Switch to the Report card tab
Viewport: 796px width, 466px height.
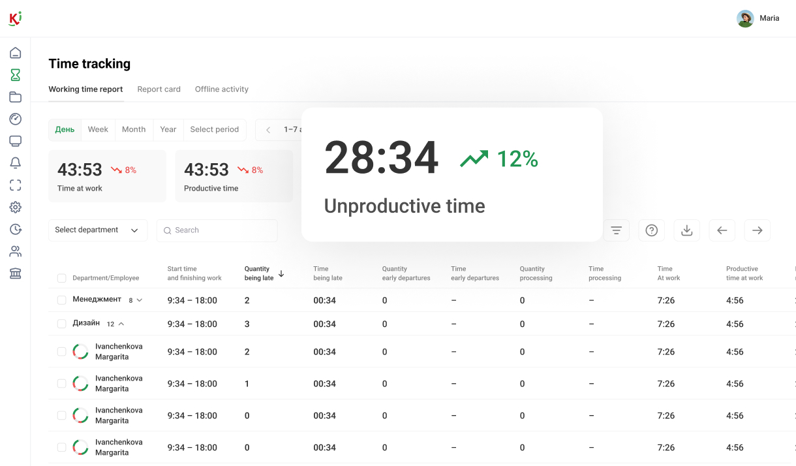[159, 89]
